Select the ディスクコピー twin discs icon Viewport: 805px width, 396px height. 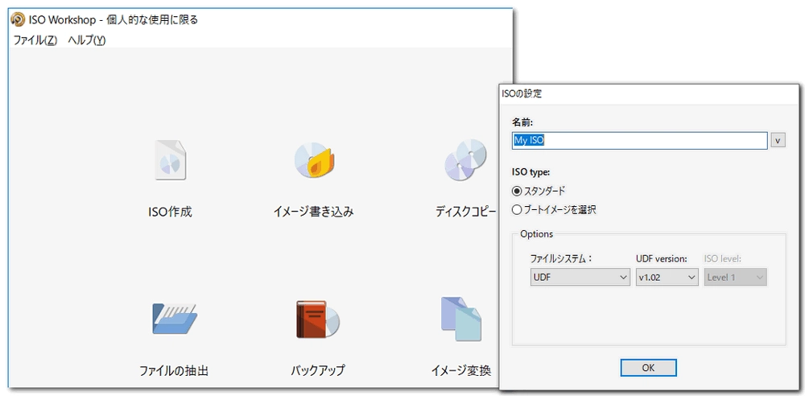[x=465, y=160]
